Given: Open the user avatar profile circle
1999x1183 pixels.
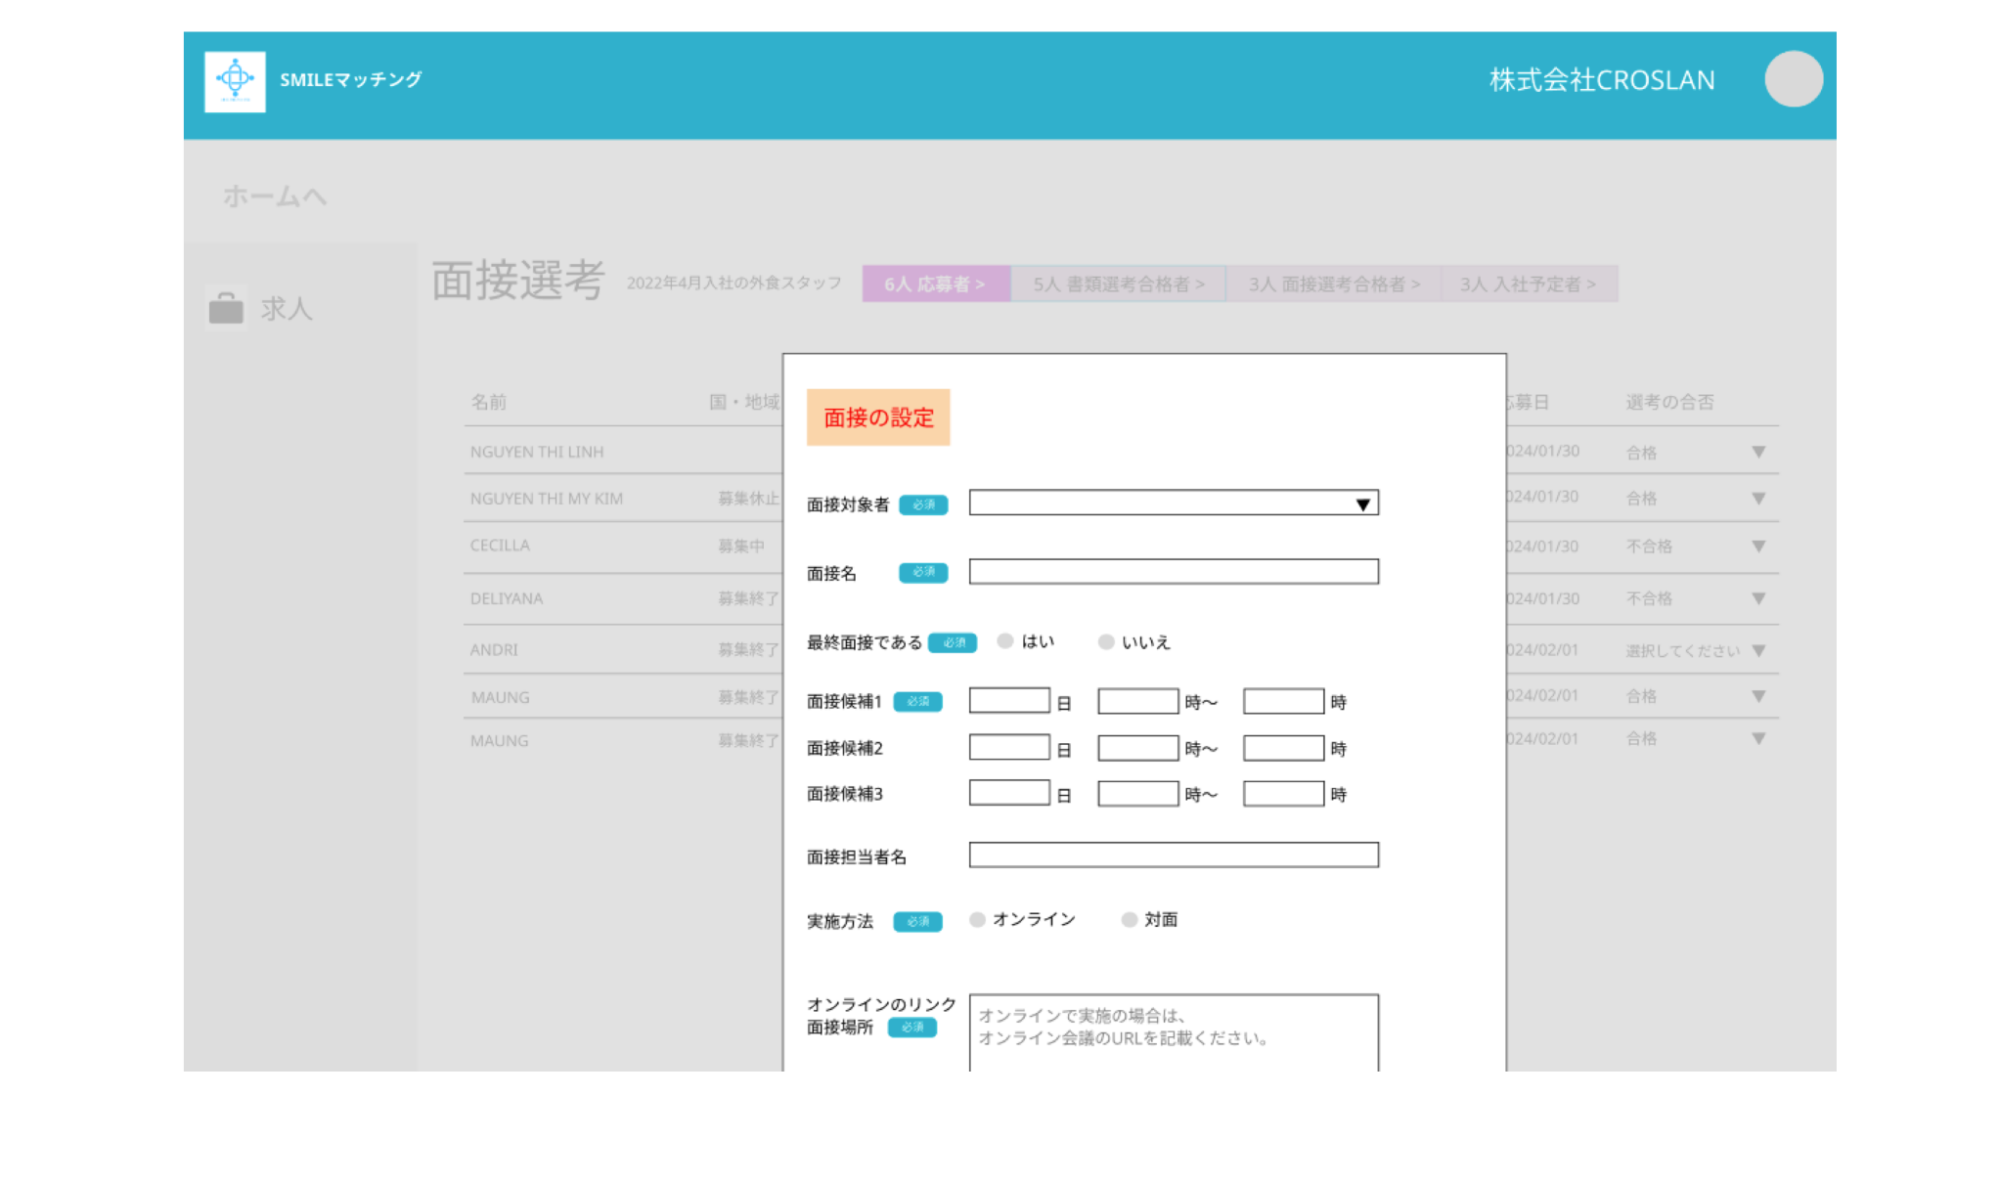Looking at the screenshot, I should pos(1793,79).
